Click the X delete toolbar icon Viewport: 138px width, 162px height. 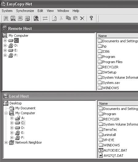(x=82, y=18)
